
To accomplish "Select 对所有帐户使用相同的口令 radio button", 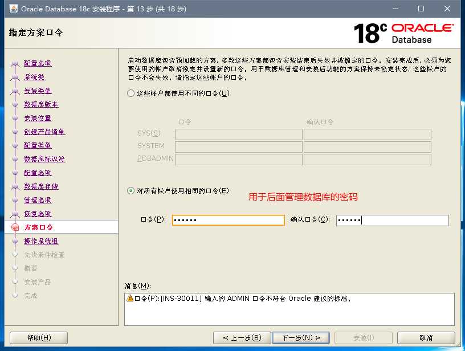I will tap(131, 191).
